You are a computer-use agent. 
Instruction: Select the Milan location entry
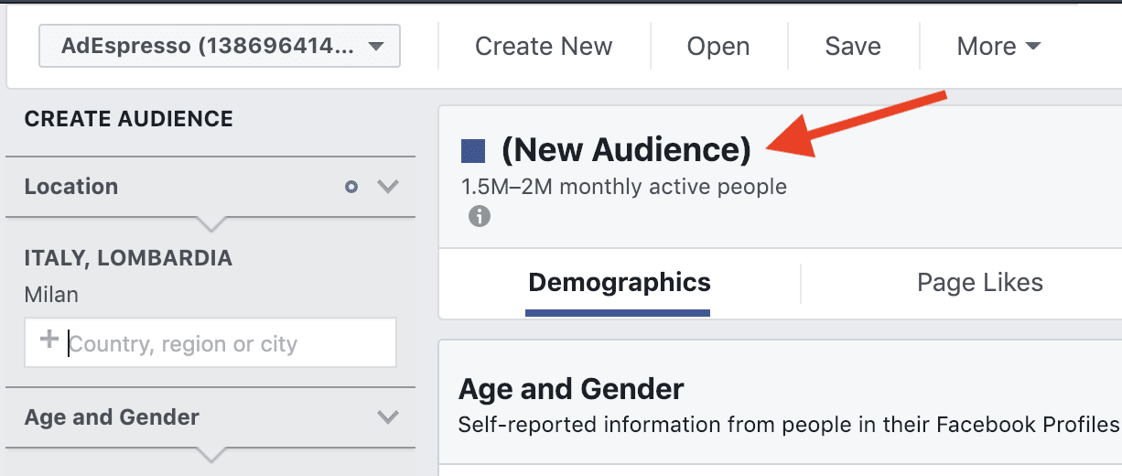pos(51,295)
